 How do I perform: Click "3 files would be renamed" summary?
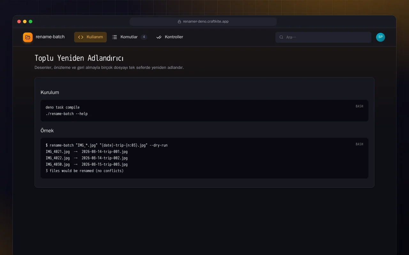pos(85,171)
